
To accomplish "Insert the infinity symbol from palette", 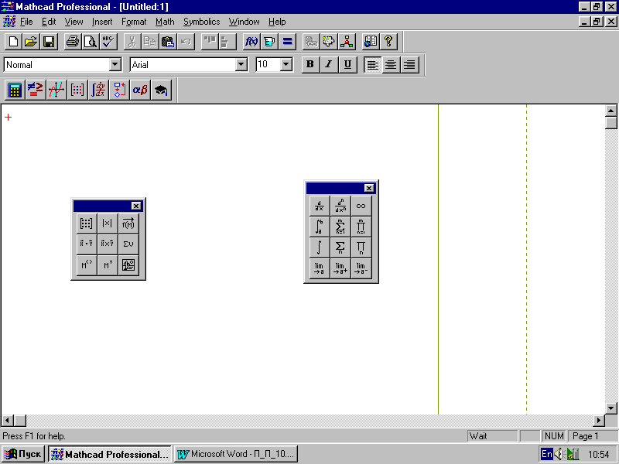I will (x=361, y=206).
